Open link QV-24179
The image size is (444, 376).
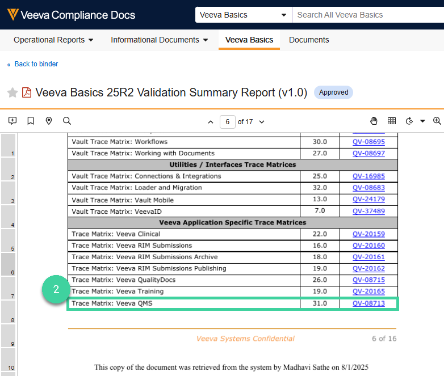point(368,199)
